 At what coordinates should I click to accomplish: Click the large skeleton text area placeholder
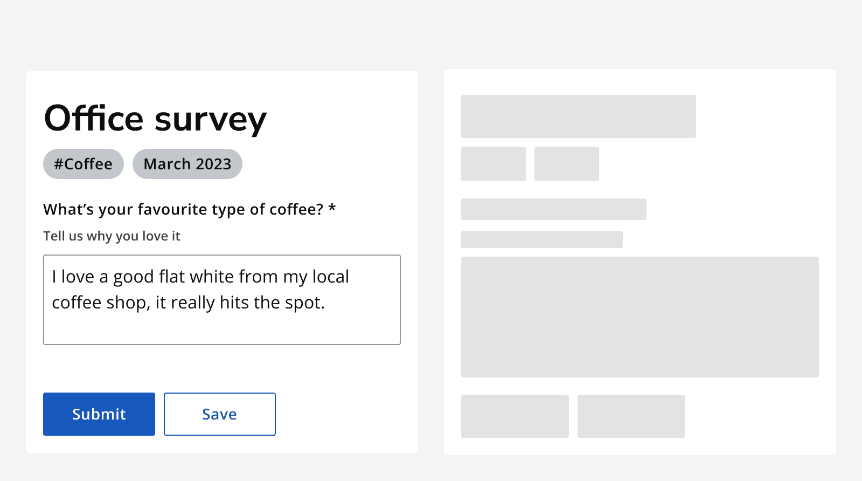tap(640, 317)
